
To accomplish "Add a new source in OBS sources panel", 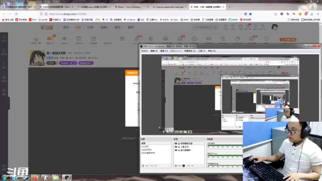I will pyautogui.click(x=176, y=166).
